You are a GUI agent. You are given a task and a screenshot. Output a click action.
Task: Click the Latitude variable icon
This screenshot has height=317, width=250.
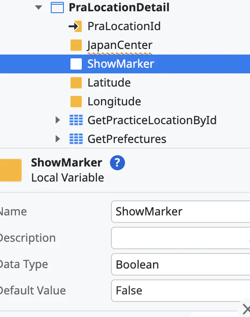click(x=76, y=83)
